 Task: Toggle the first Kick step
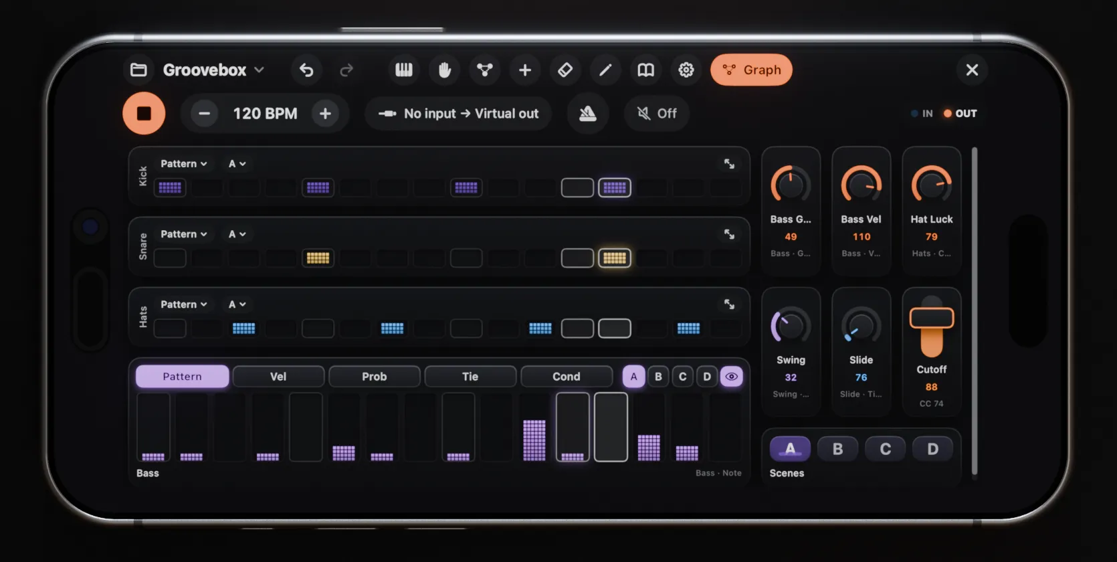[170, 188]
